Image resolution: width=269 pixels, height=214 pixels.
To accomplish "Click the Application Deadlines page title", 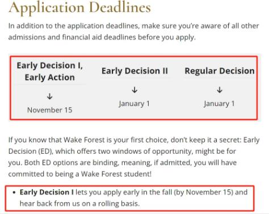I will coord(79,7).
